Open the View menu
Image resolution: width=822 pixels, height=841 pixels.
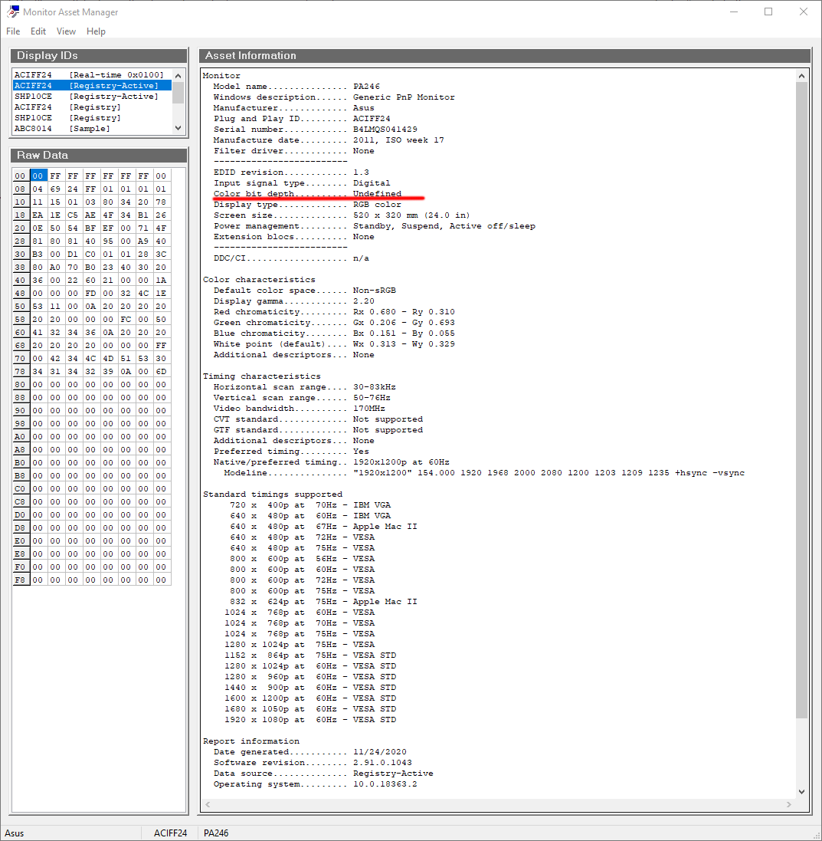67,31
